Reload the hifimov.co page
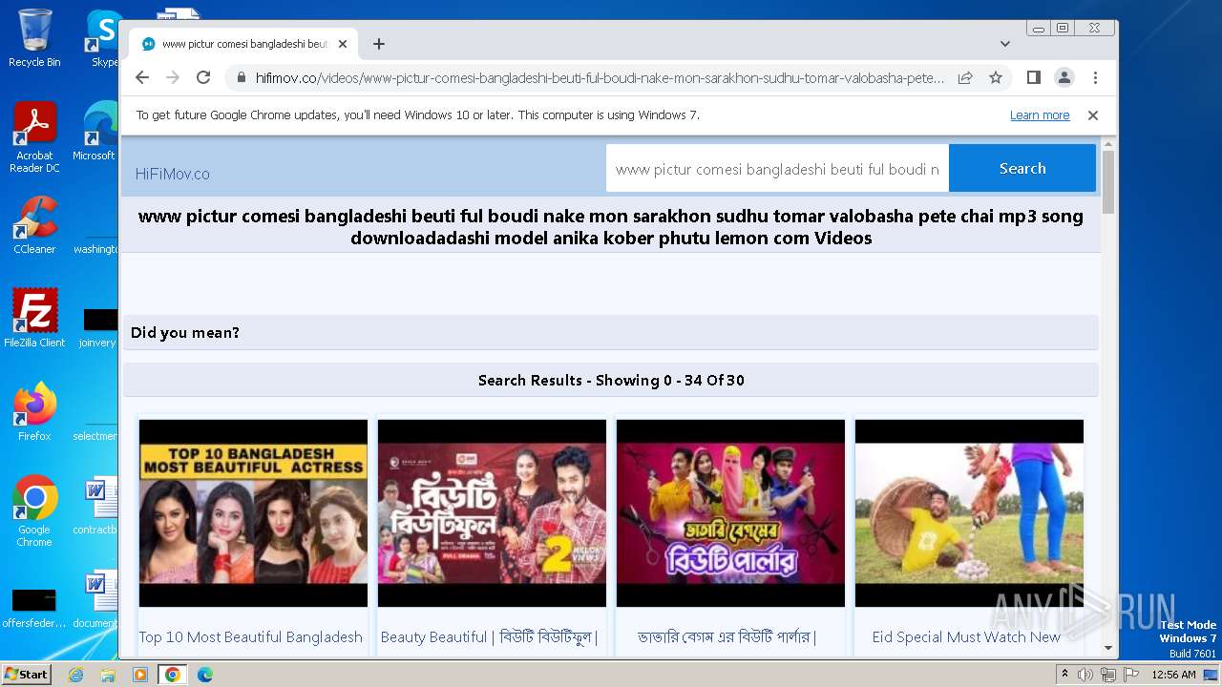This screenshot has width=1222, height=687. (203, 77)
